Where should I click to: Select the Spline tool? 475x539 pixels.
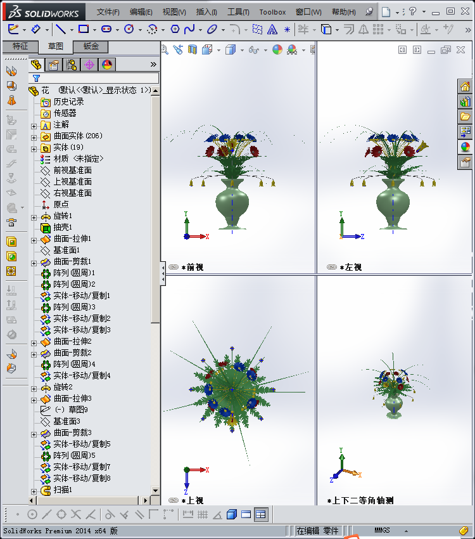[x=189, y=30]
